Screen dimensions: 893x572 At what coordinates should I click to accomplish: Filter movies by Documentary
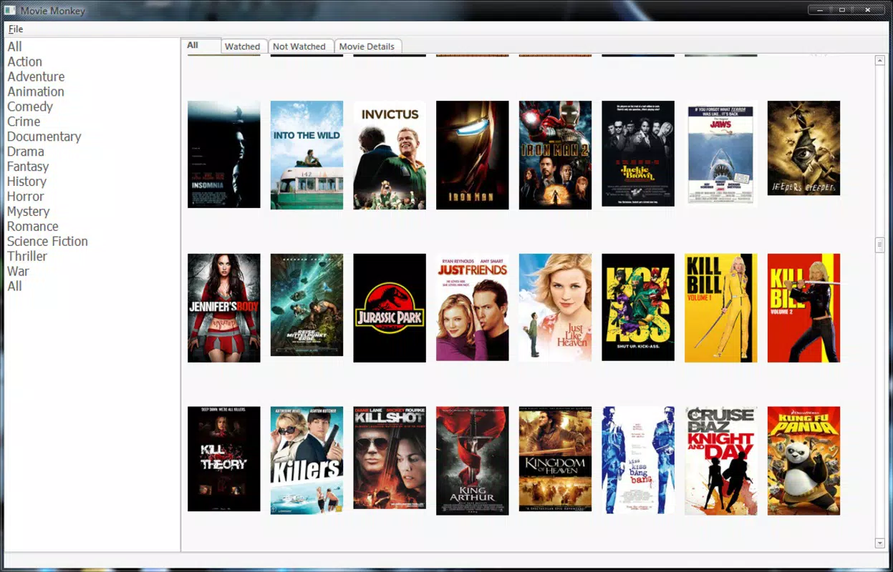(44, 137)
